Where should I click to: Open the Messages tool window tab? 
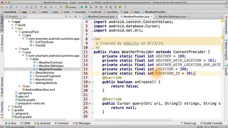pos(82,123)
